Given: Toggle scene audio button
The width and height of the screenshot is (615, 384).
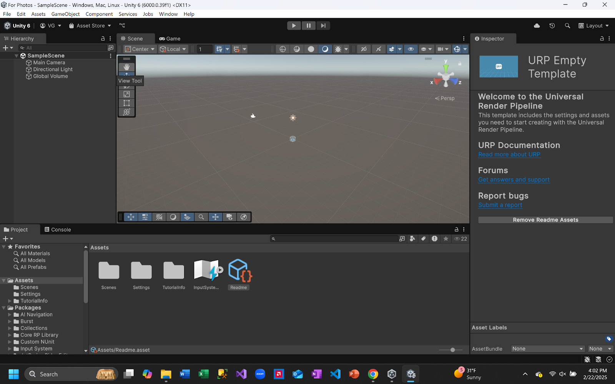Looking at the screenshot, I should click(x=379, y=49).
